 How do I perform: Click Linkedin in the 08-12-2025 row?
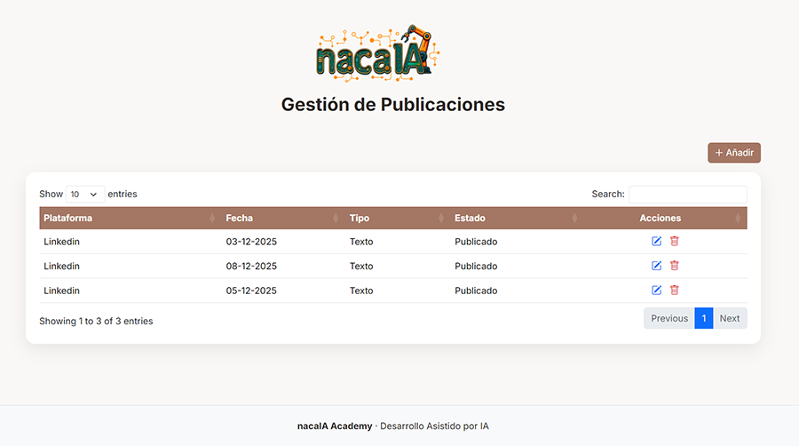click(61, 266)
